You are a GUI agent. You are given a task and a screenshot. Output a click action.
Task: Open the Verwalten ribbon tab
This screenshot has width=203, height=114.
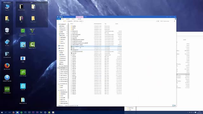79,19
